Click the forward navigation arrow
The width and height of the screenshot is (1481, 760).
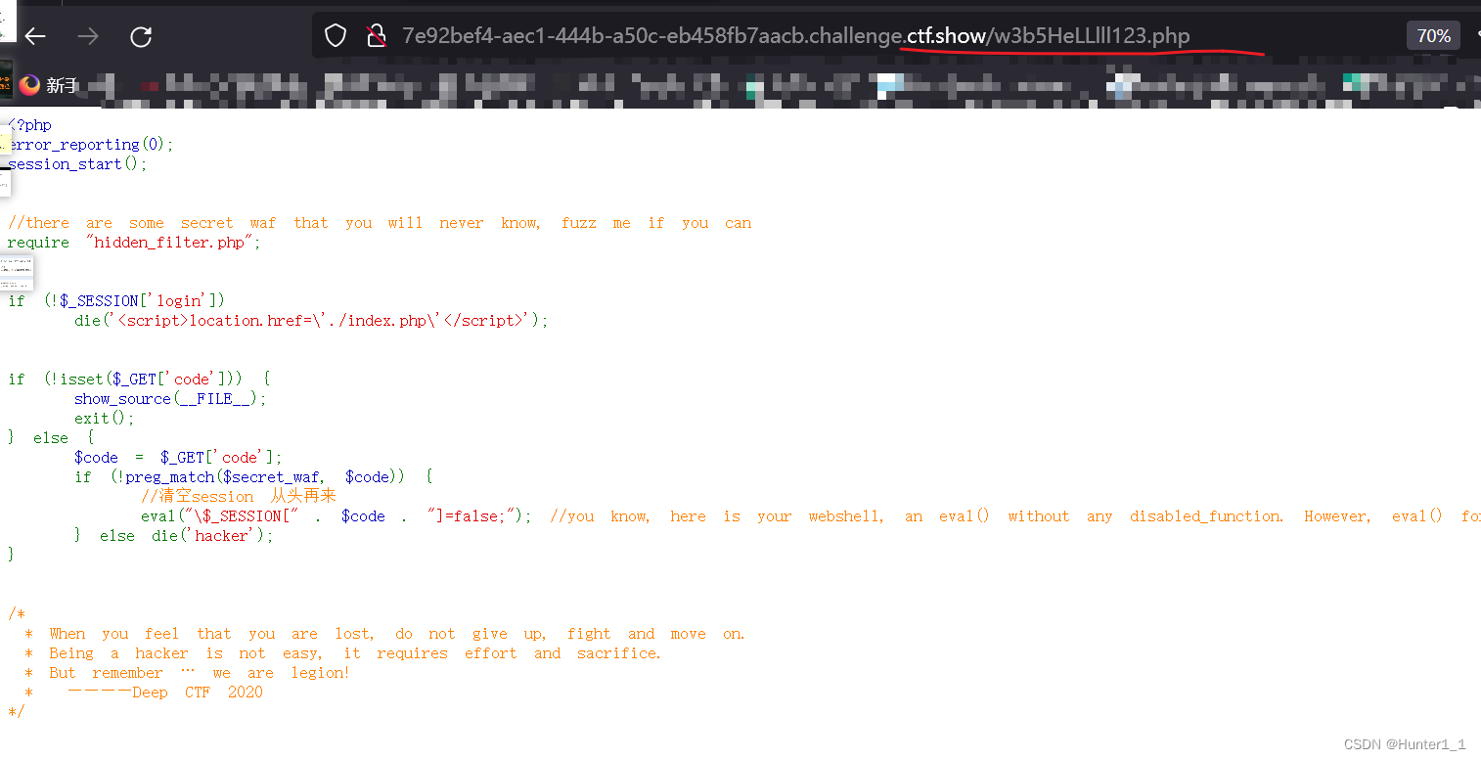point(88,37)
